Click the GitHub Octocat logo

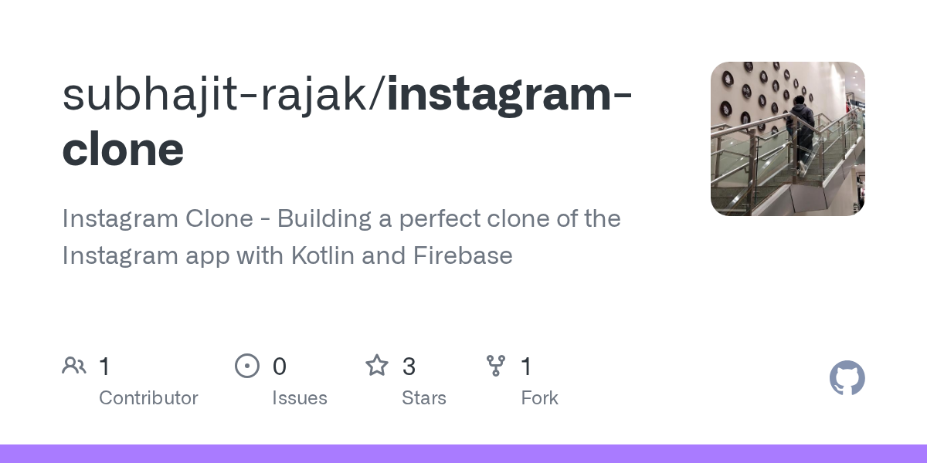coord(847,378)
